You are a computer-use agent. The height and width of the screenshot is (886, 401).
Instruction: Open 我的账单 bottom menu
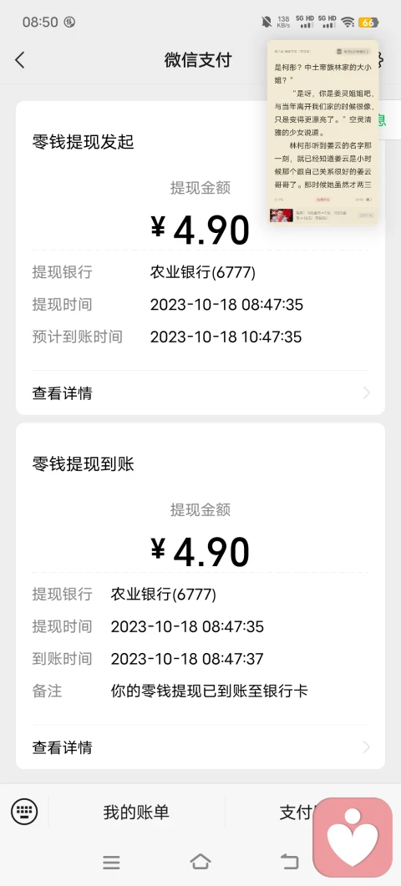pyautogui.click(x=136, y=812)
